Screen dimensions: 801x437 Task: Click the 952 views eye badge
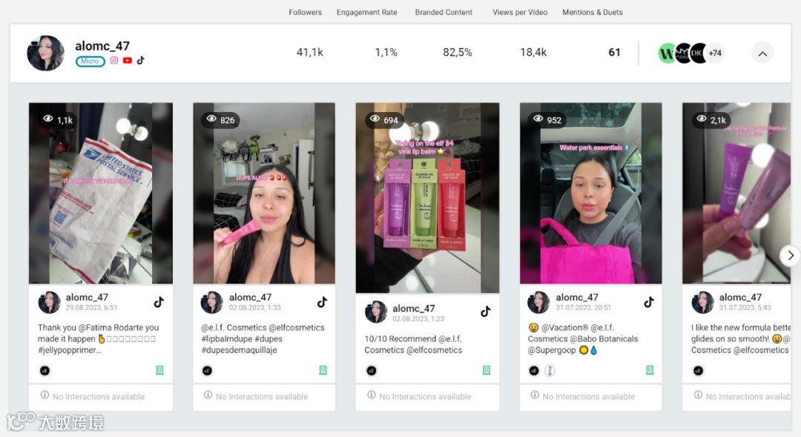[547, 119]
